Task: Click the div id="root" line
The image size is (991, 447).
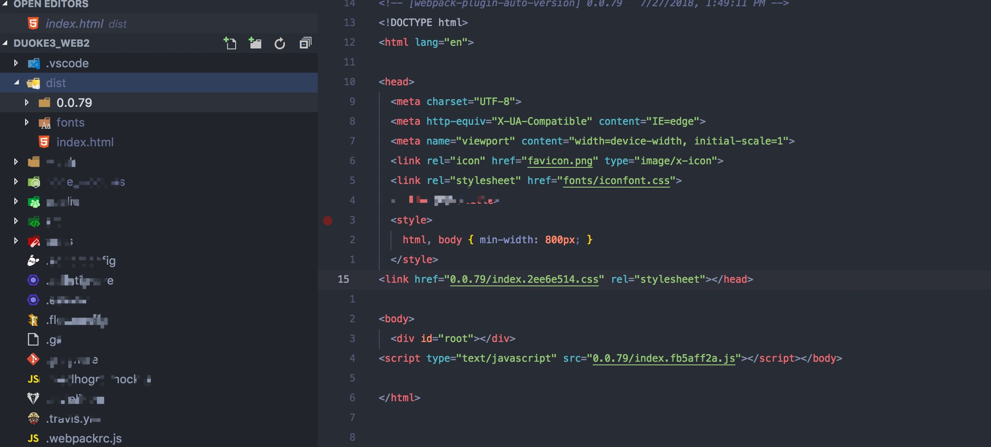Action: coord(453,338)
